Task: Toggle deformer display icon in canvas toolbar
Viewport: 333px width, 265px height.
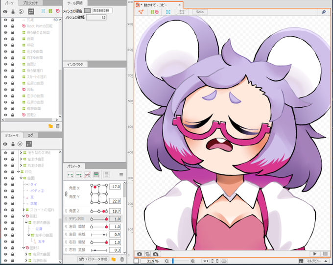Action: [155, 12]
